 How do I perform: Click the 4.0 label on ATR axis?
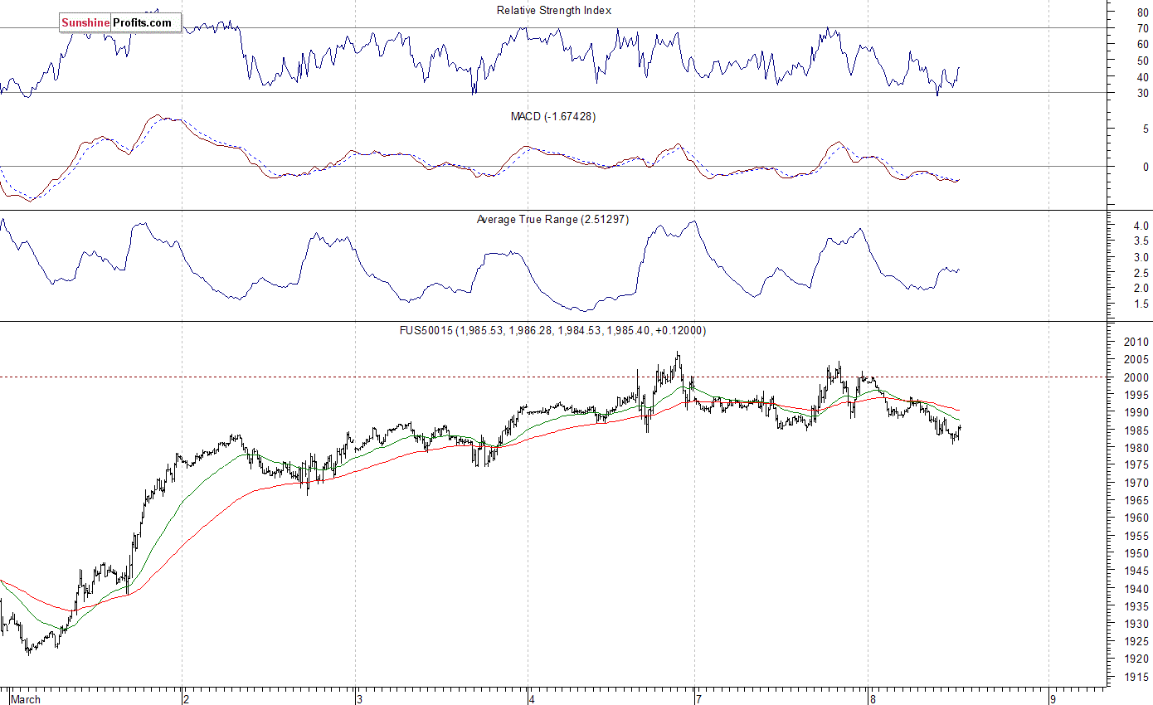point(1141,226)
